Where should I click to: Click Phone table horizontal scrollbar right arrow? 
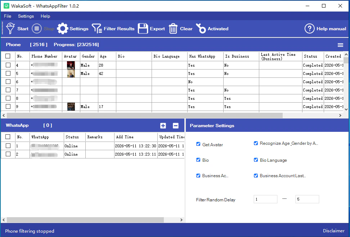pyautogui.click(x=340, y=116)
